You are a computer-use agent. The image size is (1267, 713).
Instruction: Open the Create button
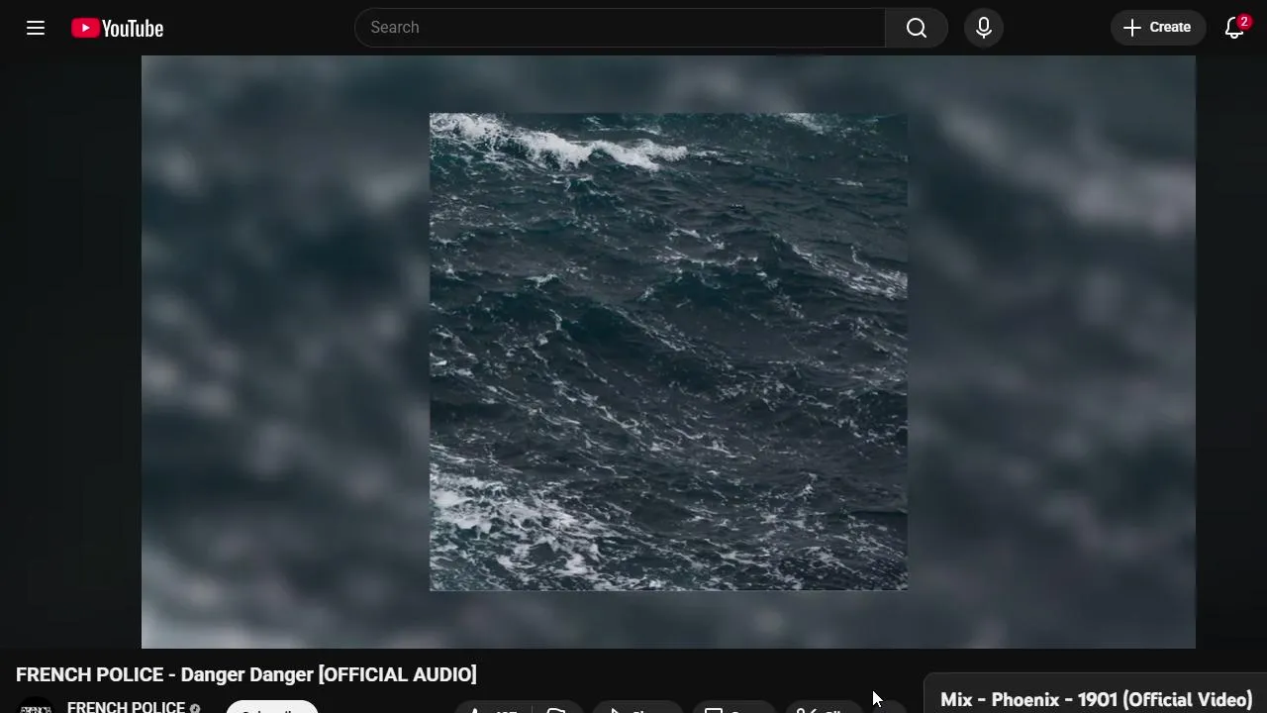coord(1157,28)
